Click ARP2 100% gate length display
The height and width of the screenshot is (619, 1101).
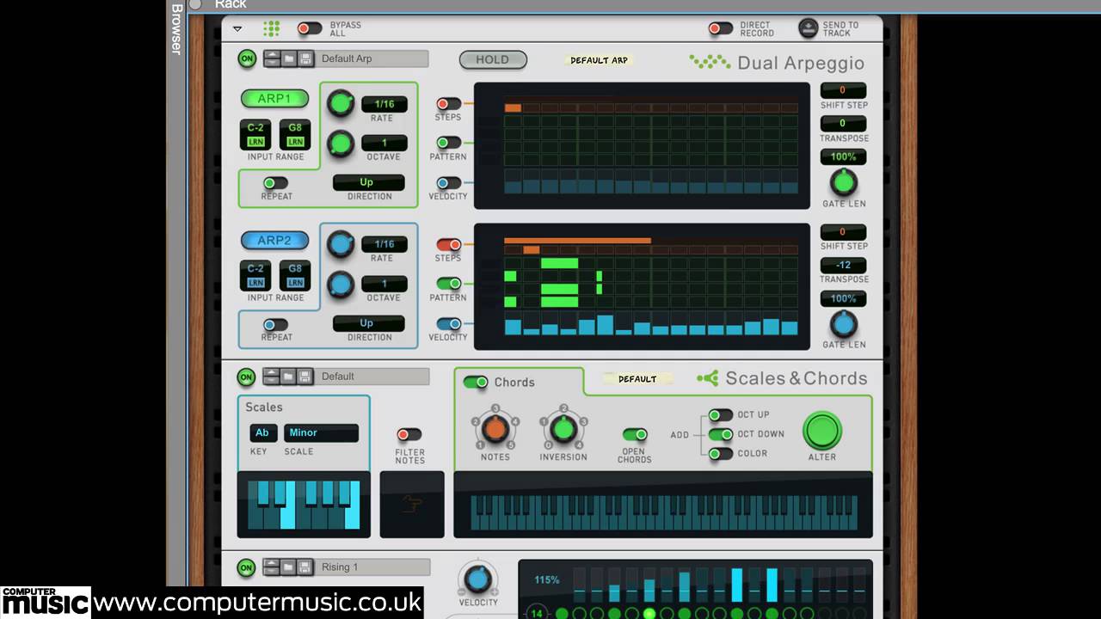click(843, 298)
